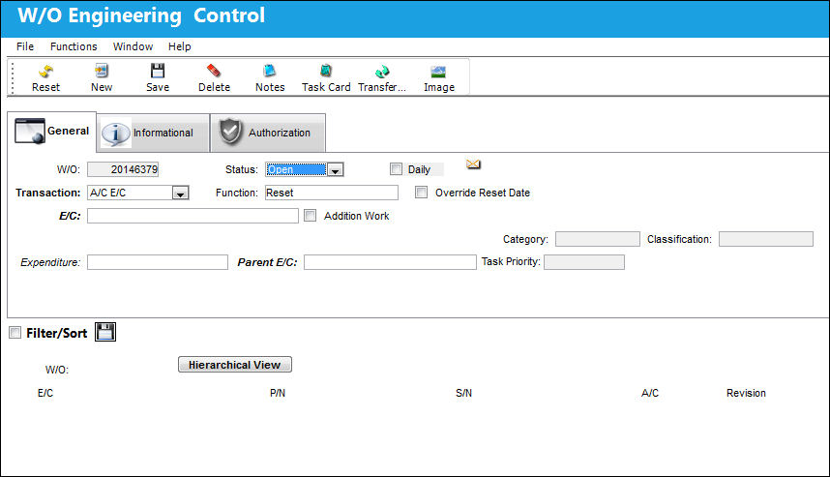Image resolution: width=830 pixels, height=477 pixels.
Task: Expand the Status dropdown
Action: [335, 169]
